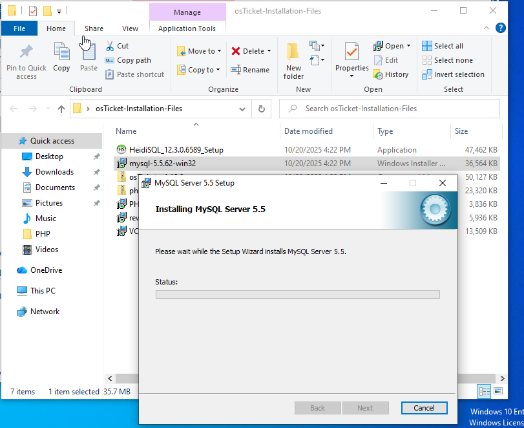Switch to the Home ribbon tab
The width and height of the screenshot is (524, 428).
pos(56,28)
